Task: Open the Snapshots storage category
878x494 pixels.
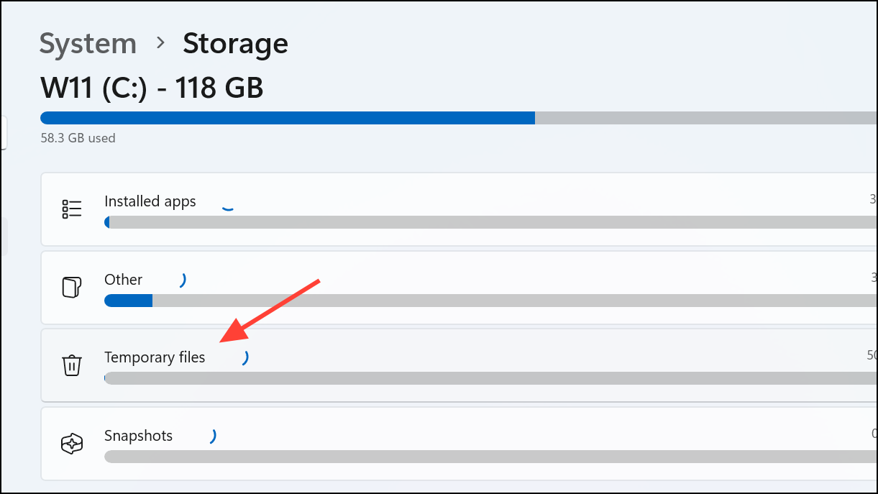Action: [x=459, y=444]
